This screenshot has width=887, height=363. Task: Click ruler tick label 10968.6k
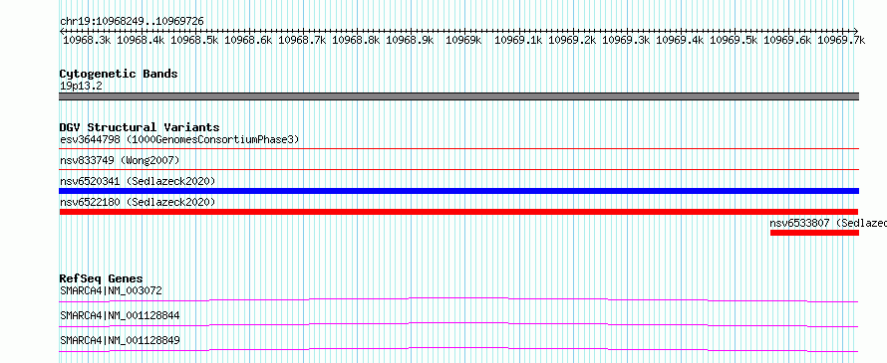coord(248,40)
